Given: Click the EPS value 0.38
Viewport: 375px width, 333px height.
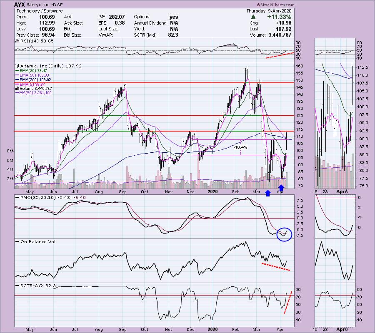Looking at the screenshot, I should [x=120, y=23].
